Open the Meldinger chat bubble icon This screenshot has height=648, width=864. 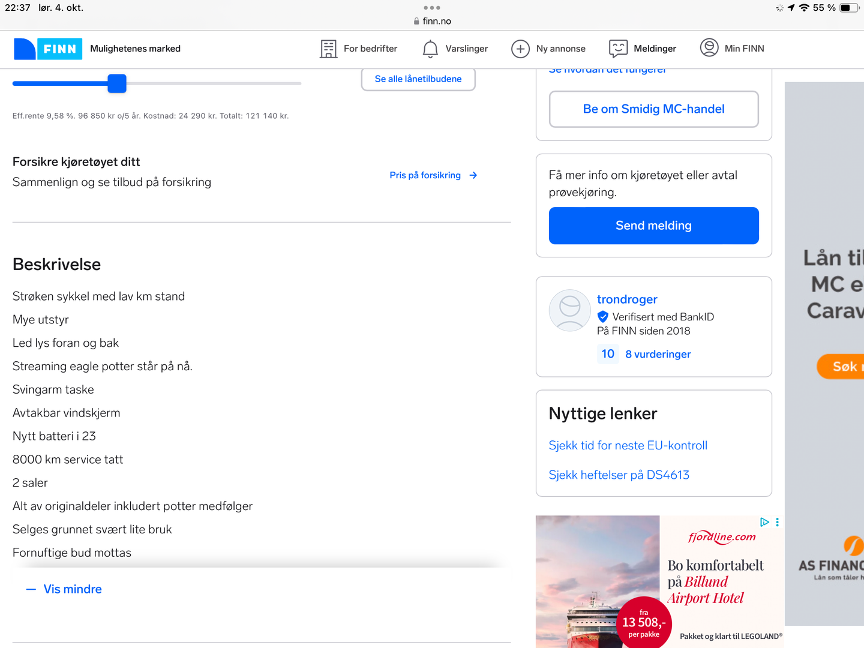coord(618,49)
